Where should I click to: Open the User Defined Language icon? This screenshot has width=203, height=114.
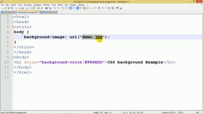[81, 8]
